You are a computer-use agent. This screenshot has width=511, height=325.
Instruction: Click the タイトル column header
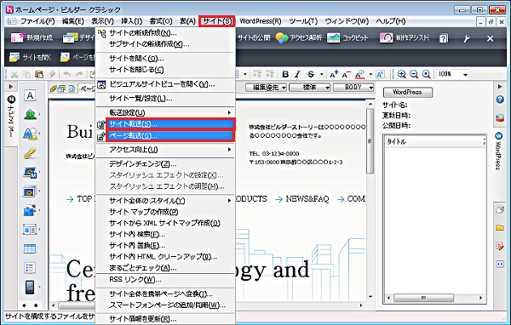pos(433,142)
